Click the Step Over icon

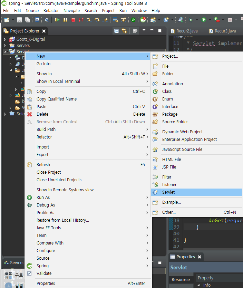97,20
